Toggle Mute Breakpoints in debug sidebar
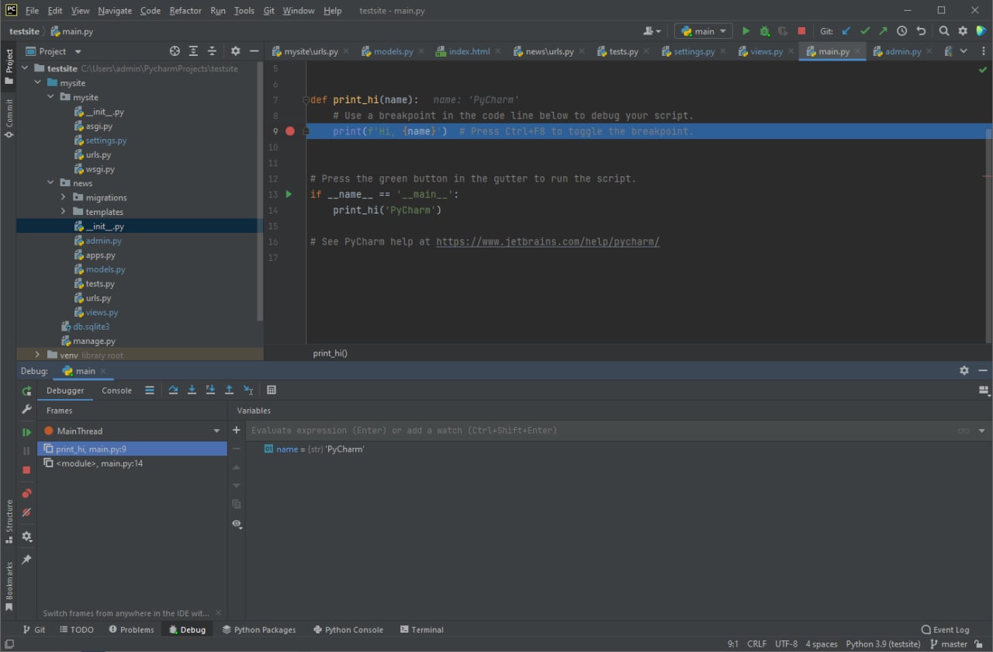Image resolution: width=993 pixels, height=652 pixels. click(26, 512)
